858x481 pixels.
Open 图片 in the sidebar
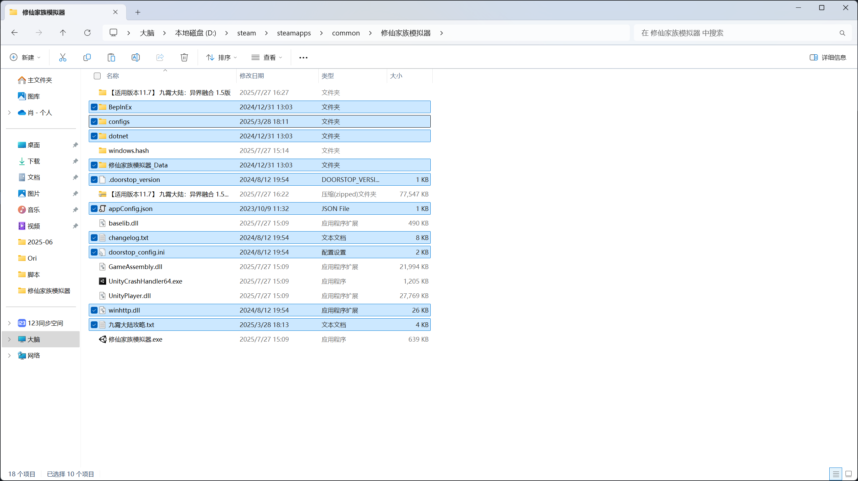click(29, 193)
